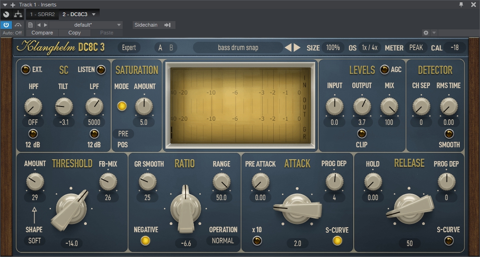Click the OUTPUT level knob
480x257 pixels.
coord(362,107)
